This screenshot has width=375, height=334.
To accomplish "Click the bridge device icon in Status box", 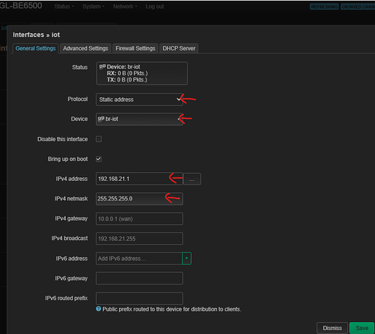I will [102, 67].
